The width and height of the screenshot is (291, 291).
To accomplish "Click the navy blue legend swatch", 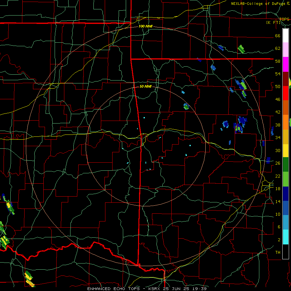I will [x=286, y=194].
